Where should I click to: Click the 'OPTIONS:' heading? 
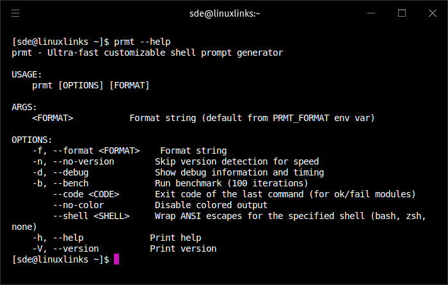(32, 140)
